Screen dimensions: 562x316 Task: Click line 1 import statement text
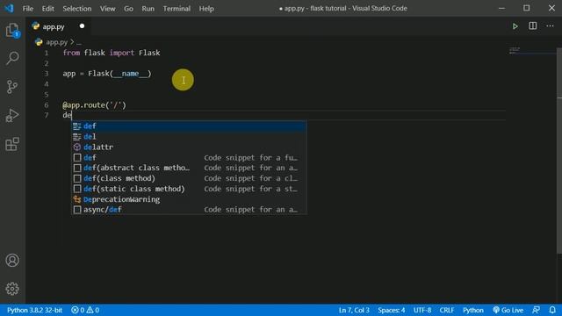tap(112, 53)
